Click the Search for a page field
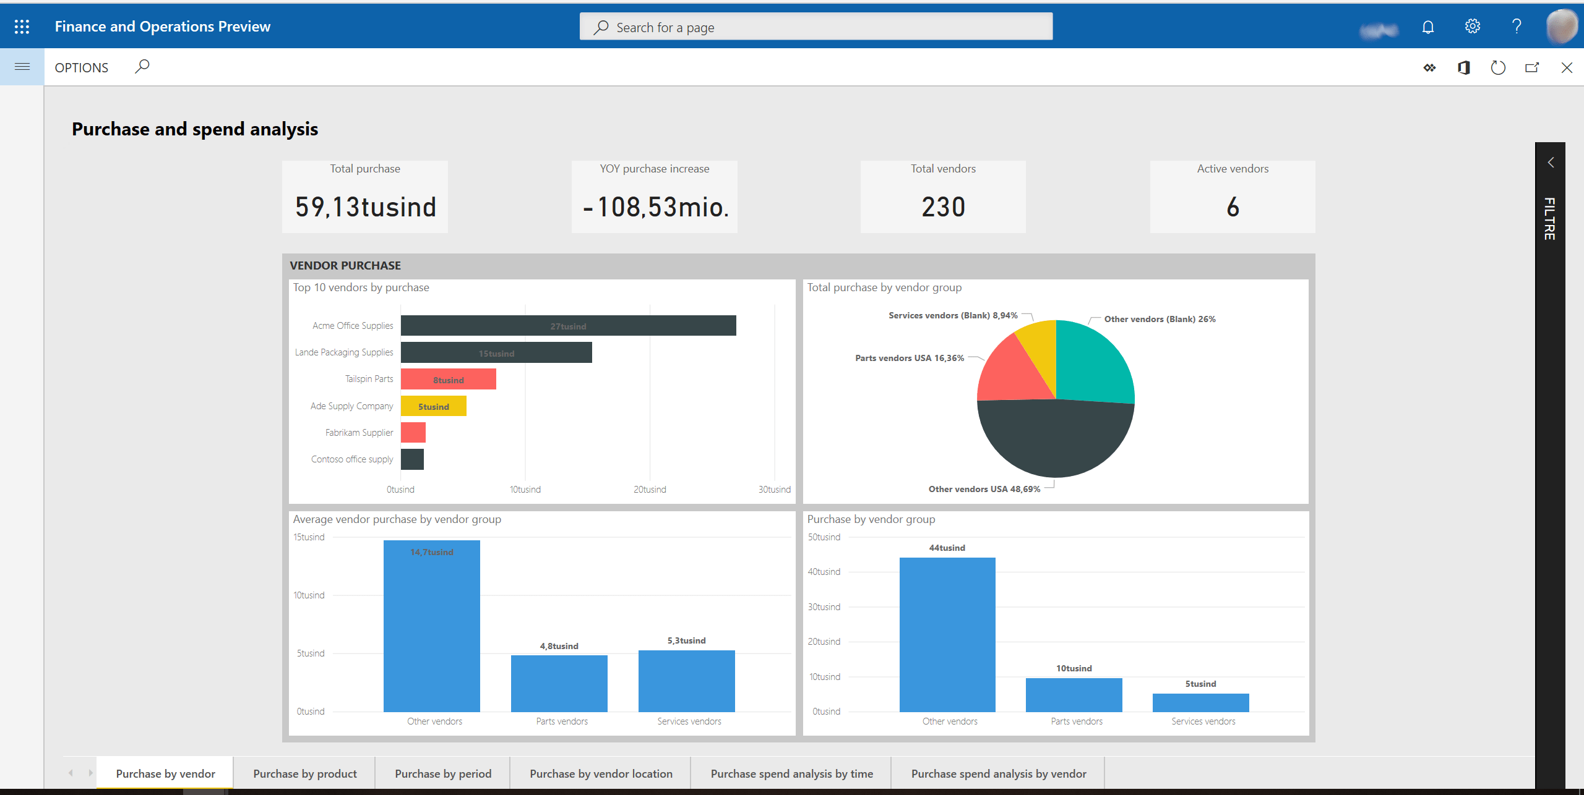The width and height of the screenshot is (1584, 795). tap(816, 27)
